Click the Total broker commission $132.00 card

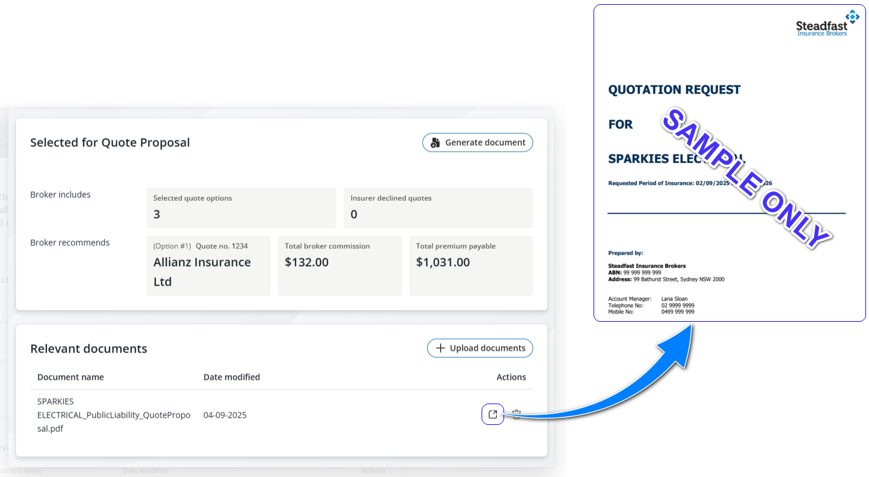coord(340,265)
